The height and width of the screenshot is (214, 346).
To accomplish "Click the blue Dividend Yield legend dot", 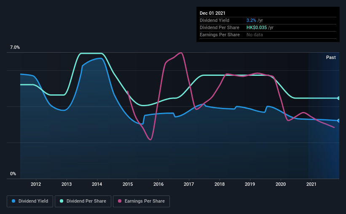I will (13, 201).
